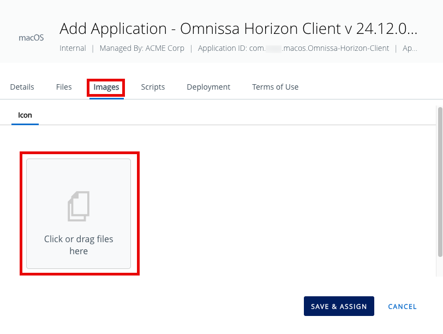Viewport: 443px width, 334px height.
Task: Select the Deployment tab
Action: 208,87
